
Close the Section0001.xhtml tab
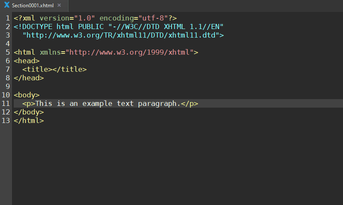point(59,5)
